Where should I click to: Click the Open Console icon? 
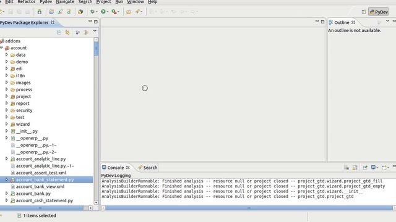tap(384, 167)
